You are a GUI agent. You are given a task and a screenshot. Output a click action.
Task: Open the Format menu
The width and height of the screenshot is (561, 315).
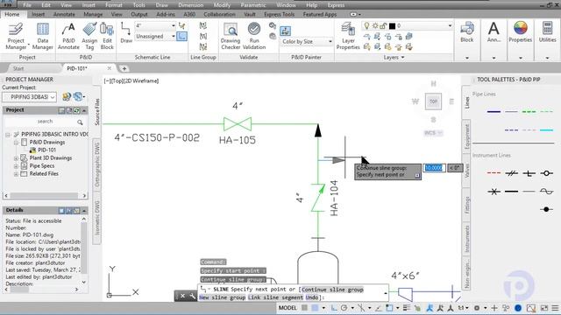coord(114,5)
